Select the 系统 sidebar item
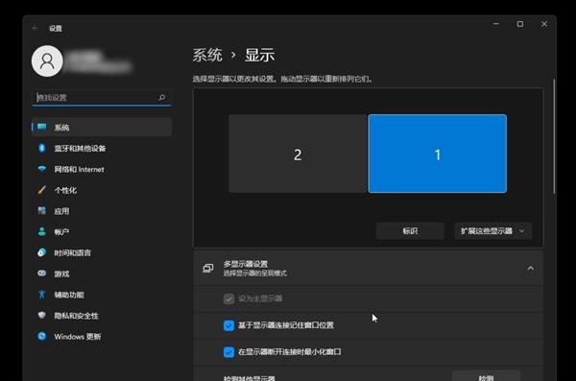The width and height of the screenshot is (576, 381). (x=102, y=127)
